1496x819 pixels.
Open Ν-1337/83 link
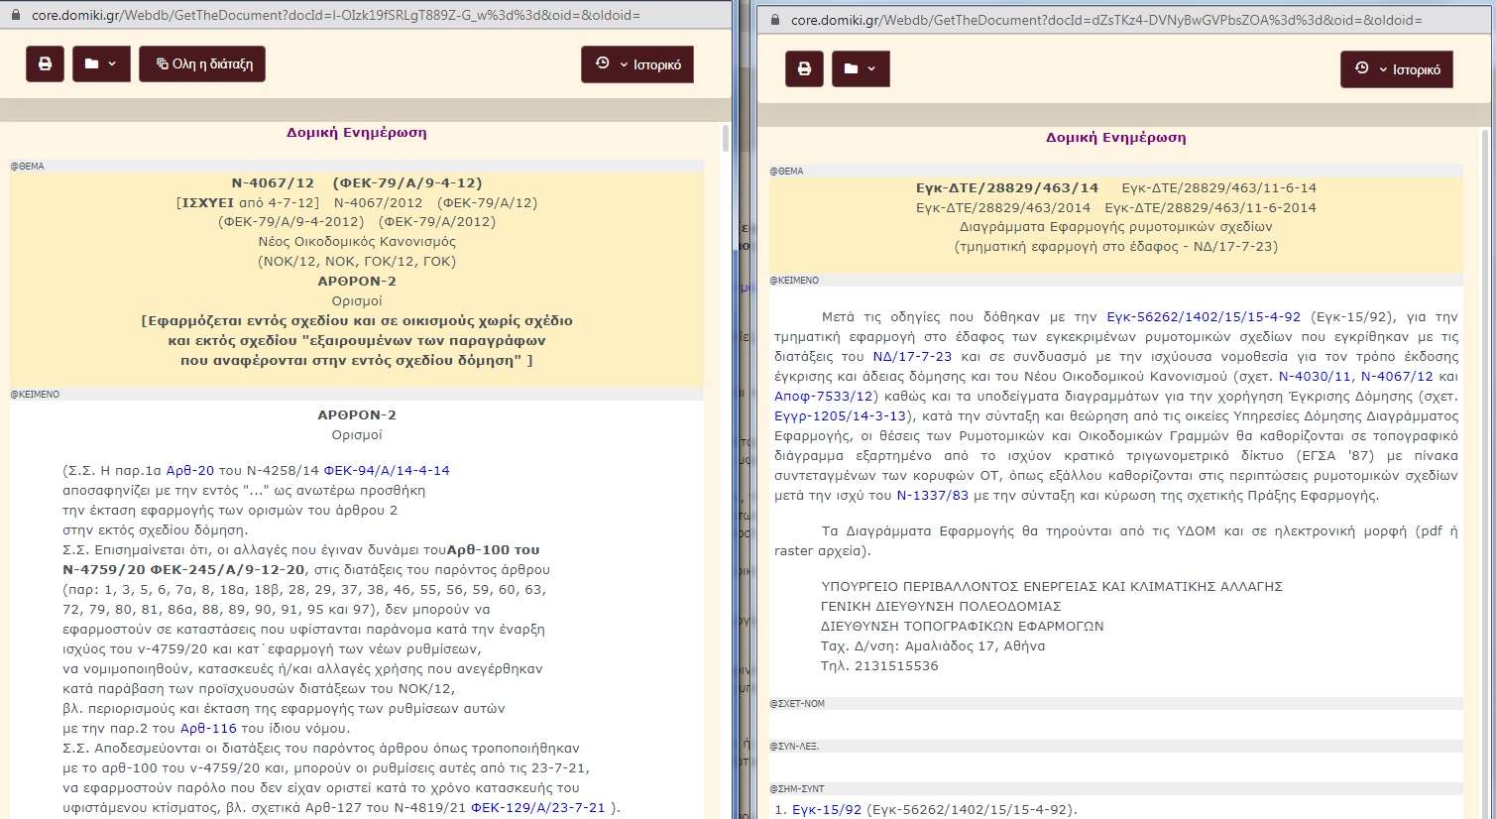(x=933, y=496)
